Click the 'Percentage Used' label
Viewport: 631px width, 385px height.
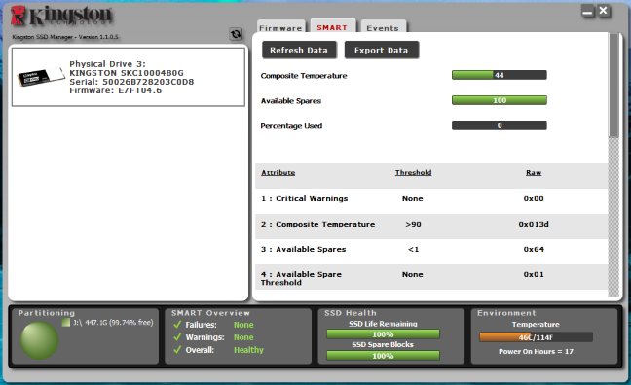coord(291,126)
